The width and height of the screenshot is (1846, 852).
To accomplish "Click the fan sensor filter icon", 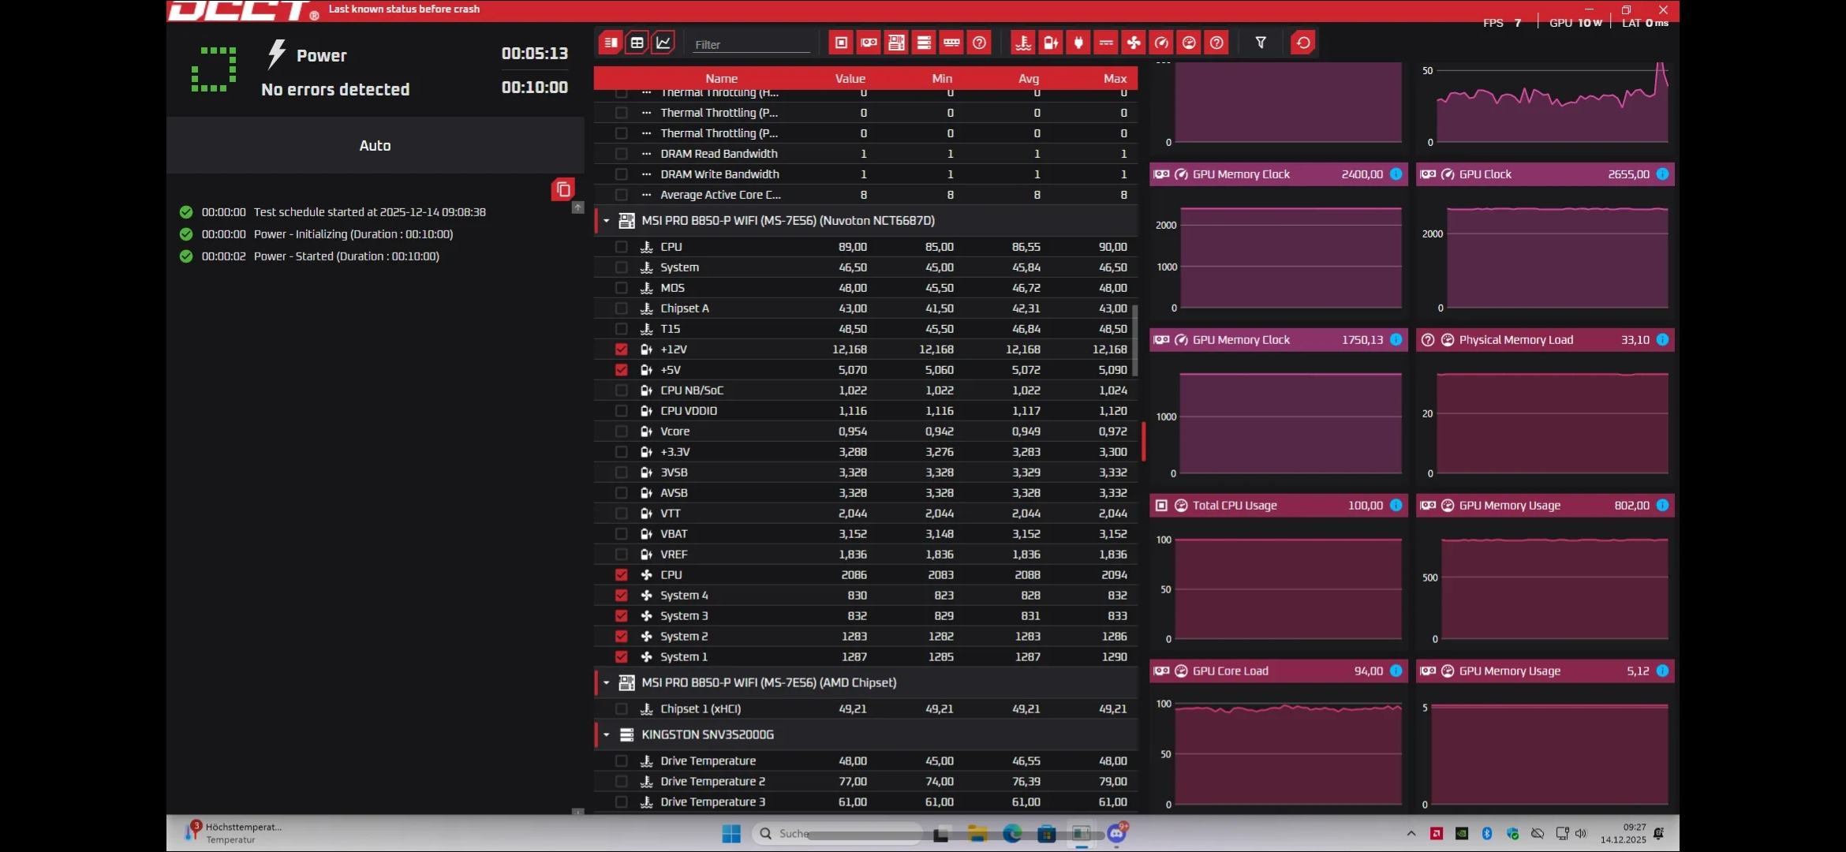I will (1134, 43).
